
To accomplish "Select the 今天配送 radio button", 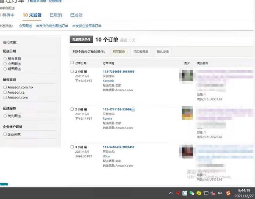I will [x=5, y=64].
